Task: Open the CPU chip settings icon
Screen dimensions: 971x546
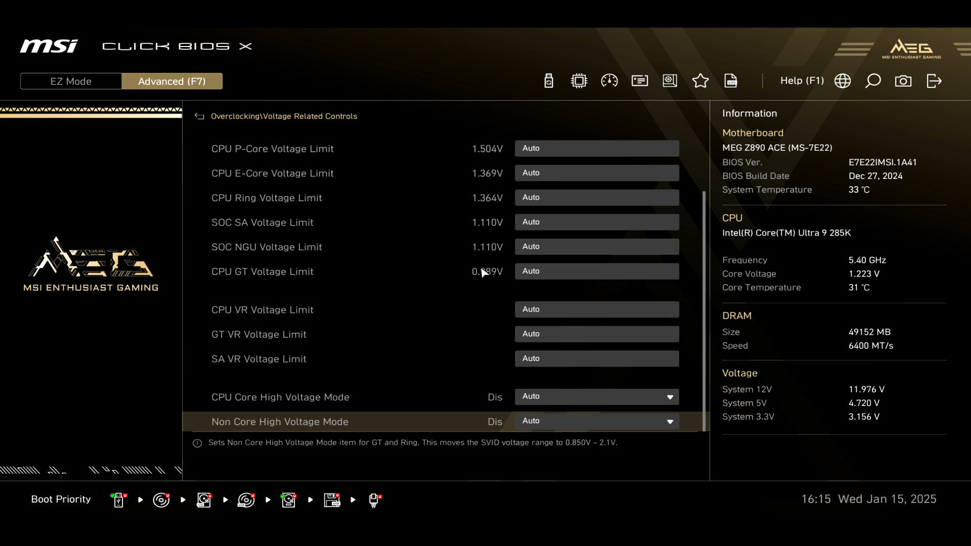Action: [x=579, y=81]
